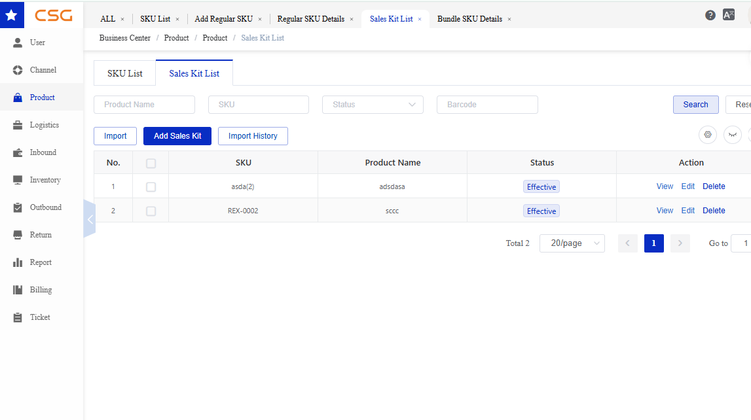
Task: Open table column settings gear
Action: [x=707, y=135]
